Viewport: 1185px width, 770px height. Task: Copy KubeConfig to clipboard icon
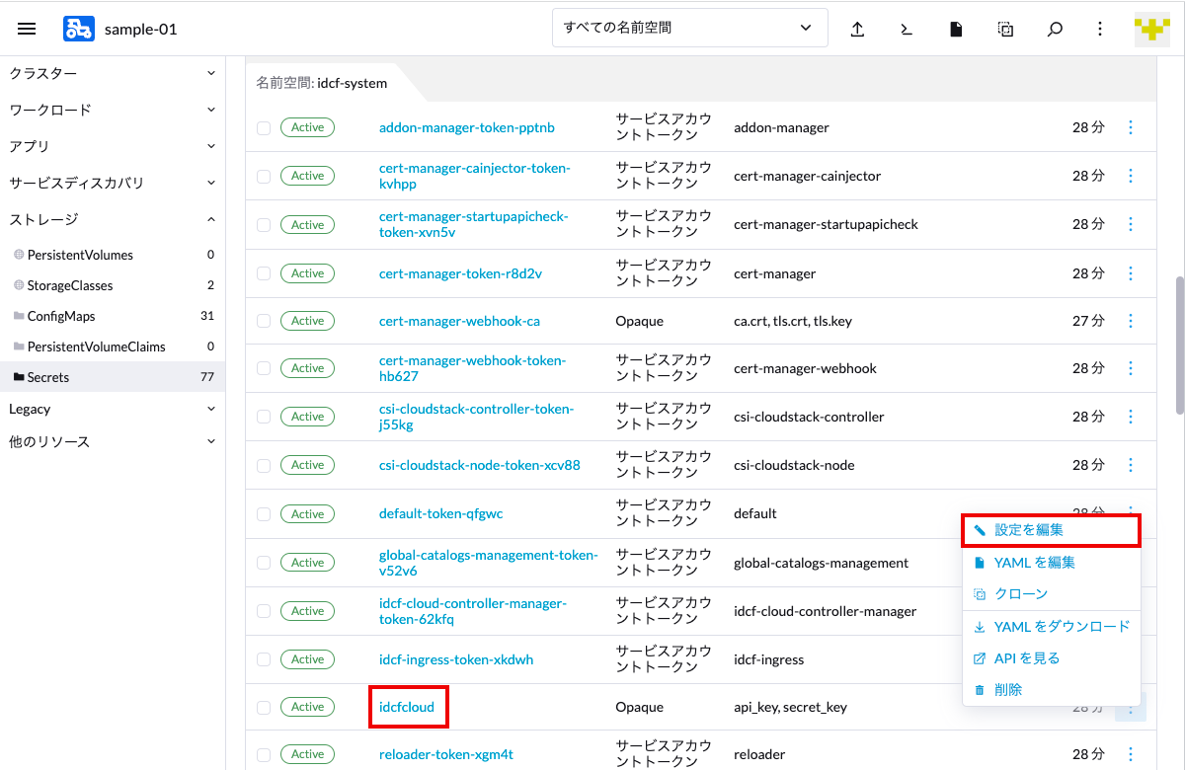(x=1005, y=29)
